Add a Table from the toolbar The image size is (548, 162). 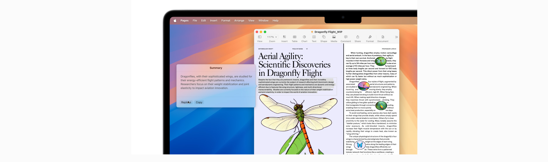[295, 37]
